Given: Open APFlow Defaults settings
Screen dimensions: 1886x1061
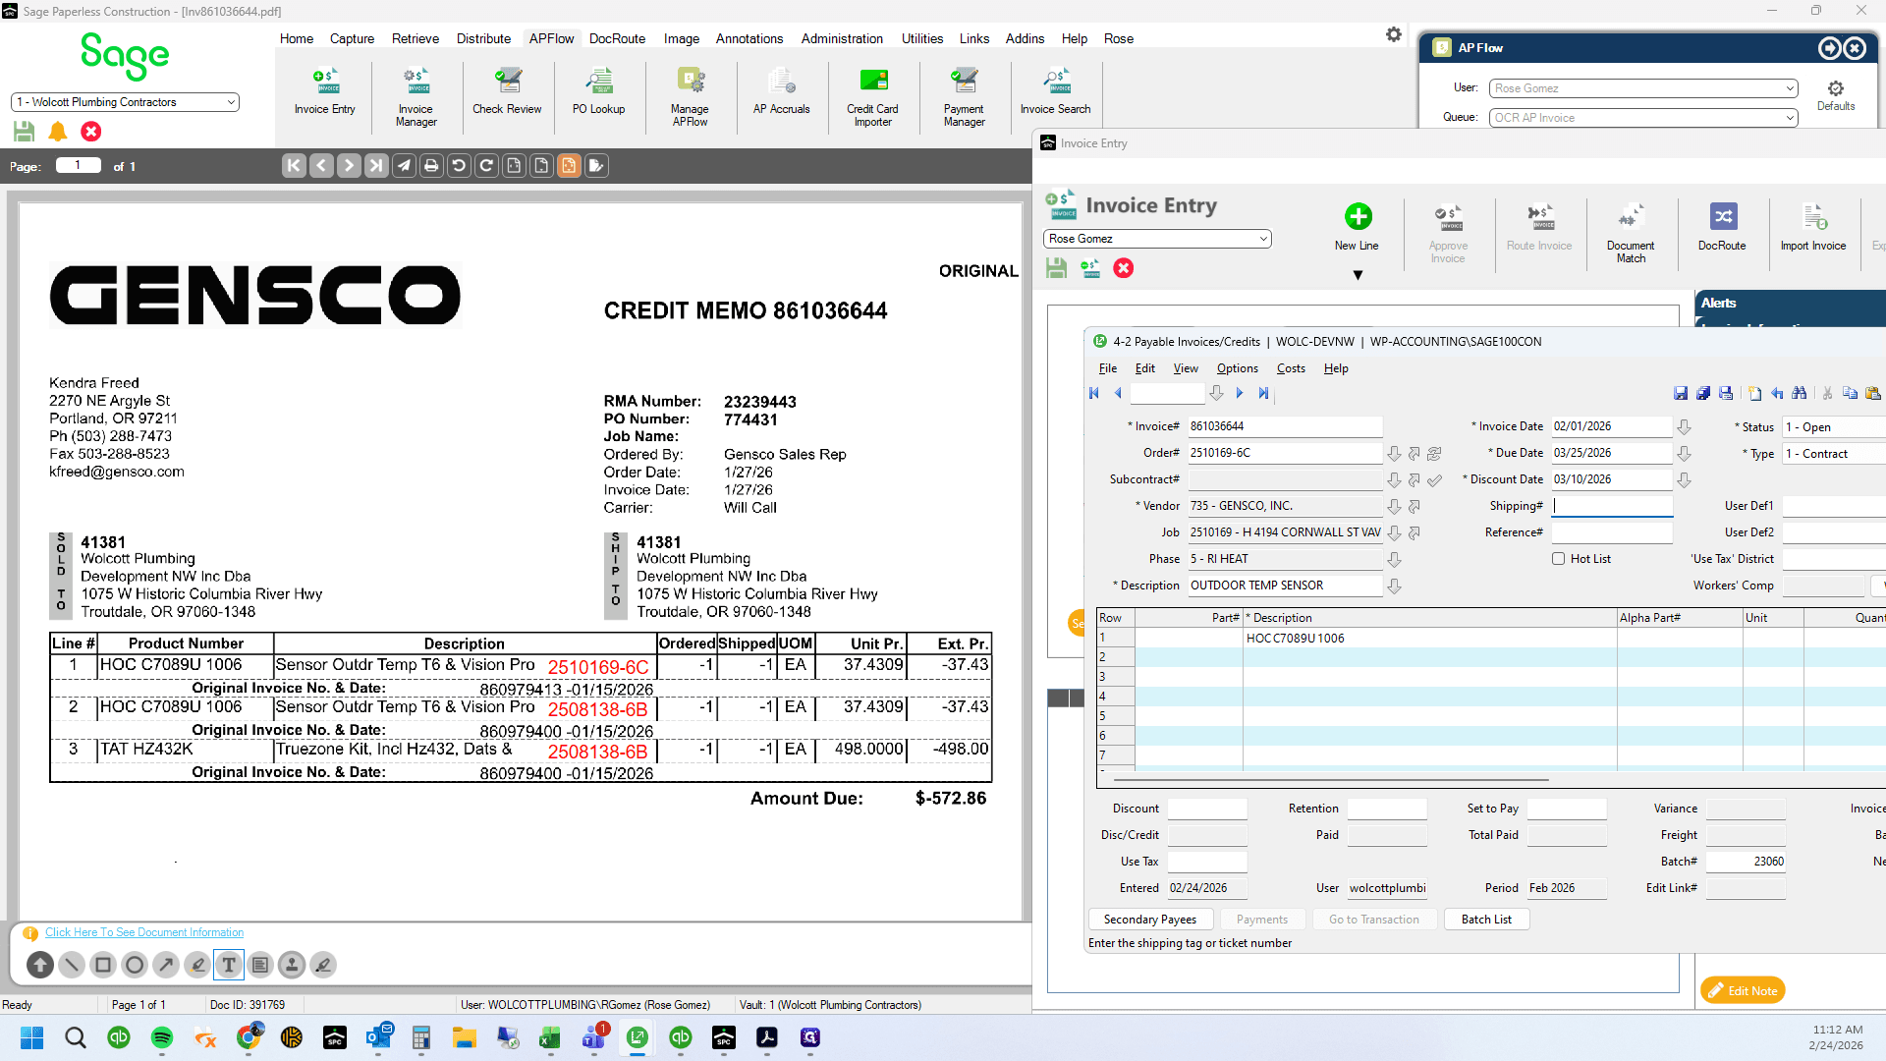Looking at the screenshot, I should click(x=1835, y=95).
